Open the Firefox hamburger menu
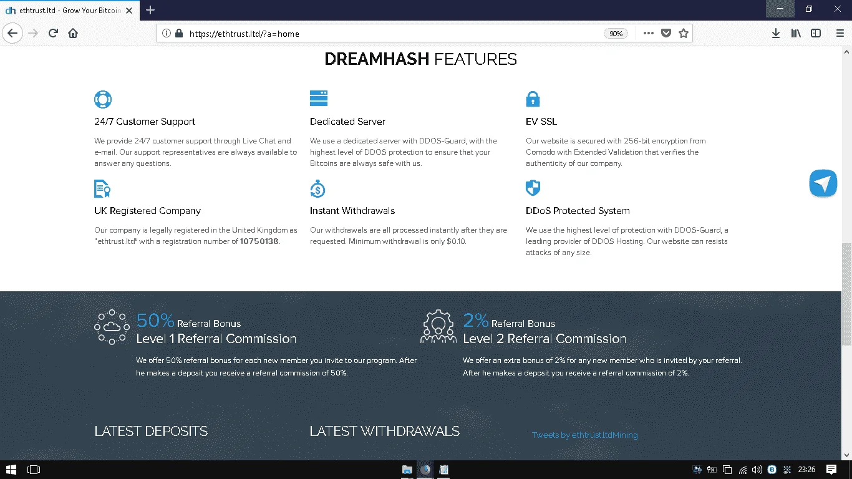The image size is (852, 479). 840,33
